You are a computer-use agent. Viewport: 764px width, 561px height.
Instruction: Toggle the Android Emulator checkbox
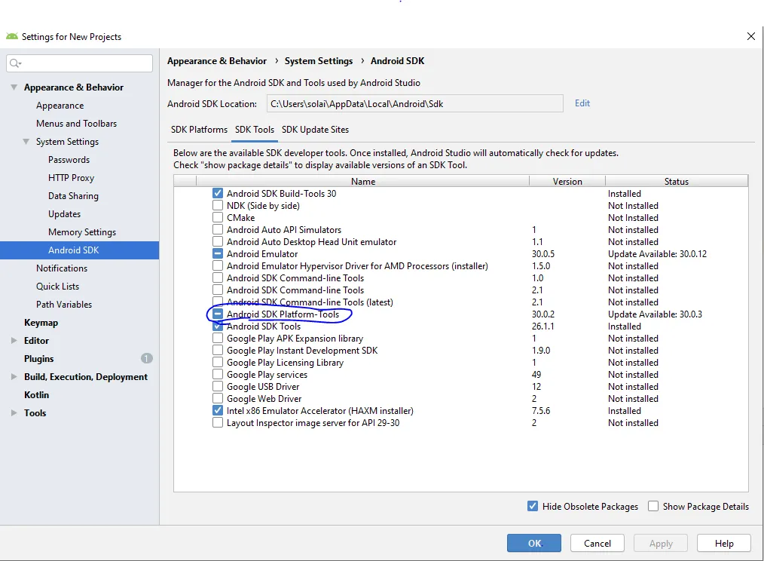tap(218, 253)
